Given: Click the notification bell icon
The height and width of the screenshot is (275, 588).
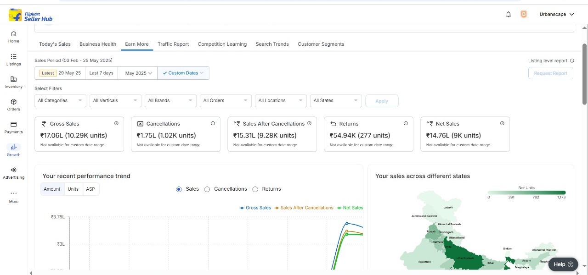Looking at the screenshot, I should [x=509, y=15].
